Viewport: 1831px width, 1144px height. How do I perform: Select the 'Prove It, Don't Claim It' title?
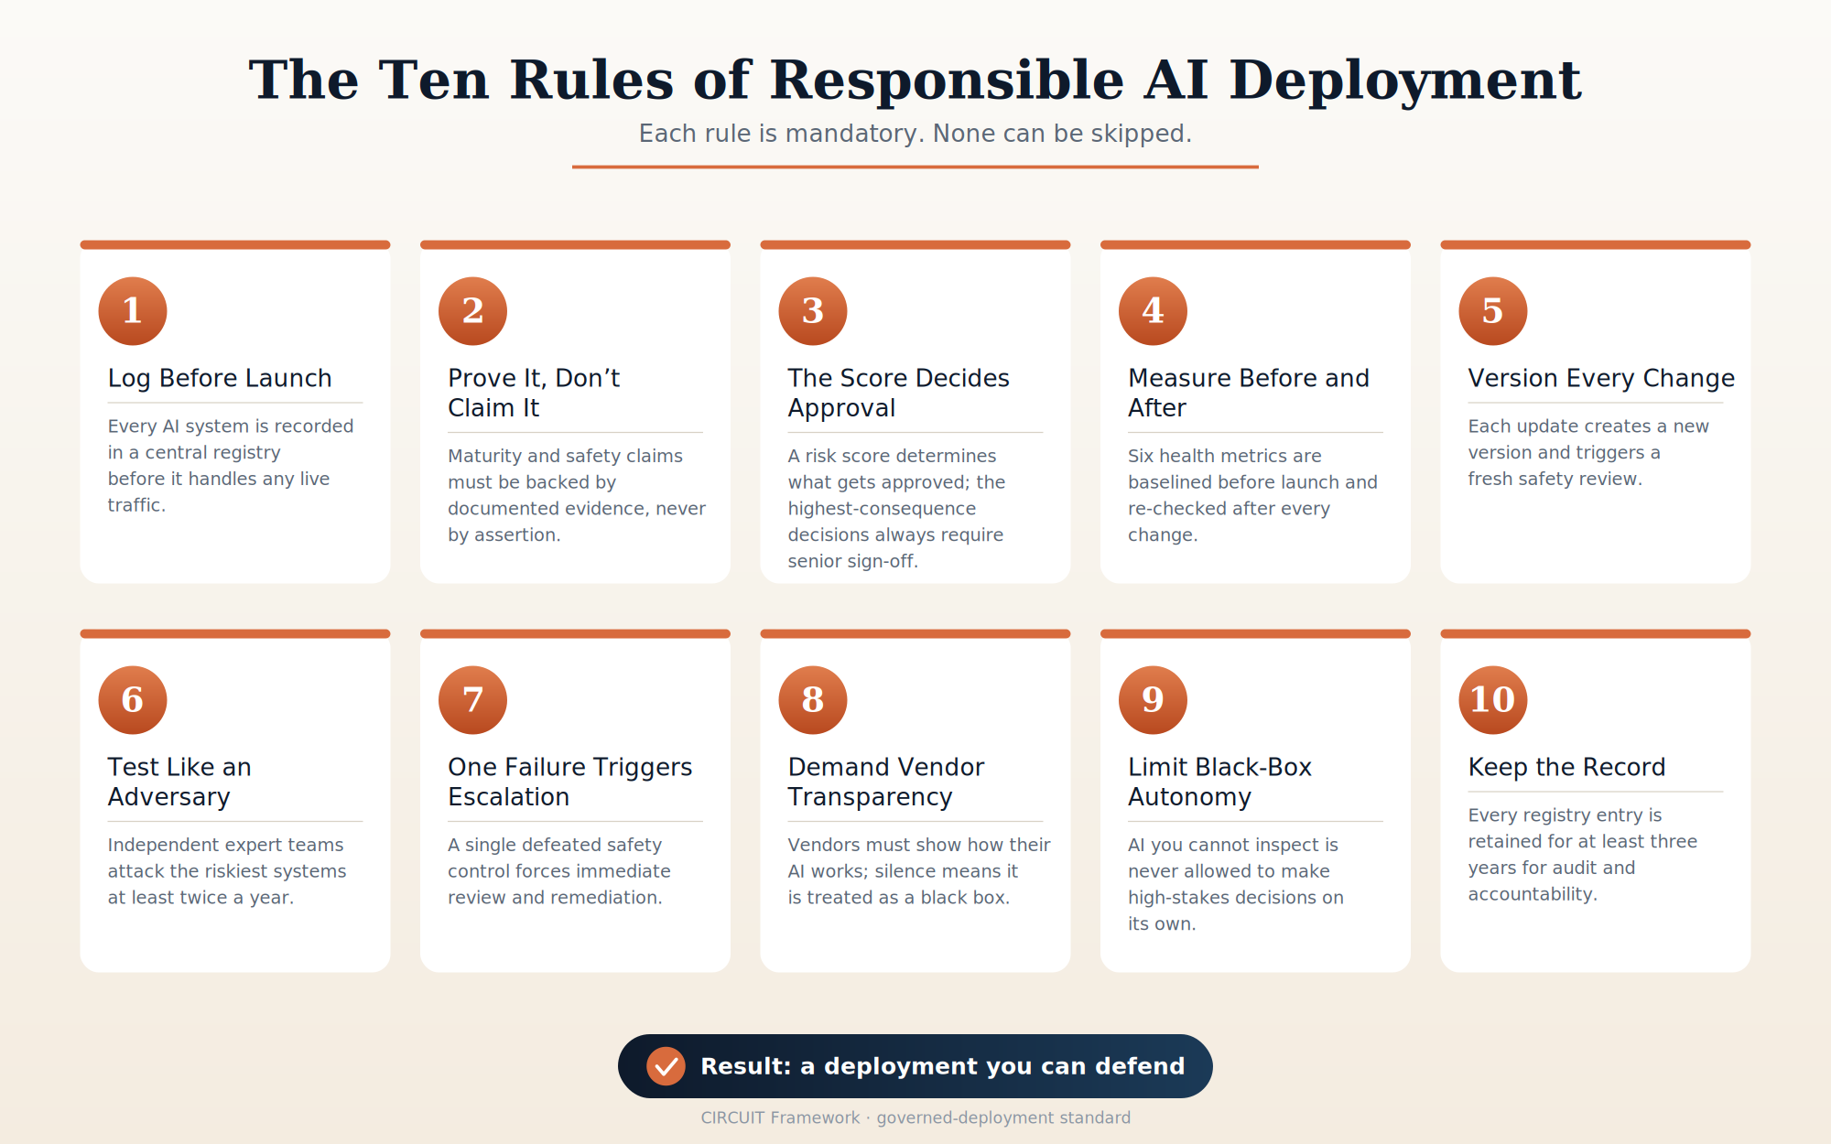coord(534,393)
